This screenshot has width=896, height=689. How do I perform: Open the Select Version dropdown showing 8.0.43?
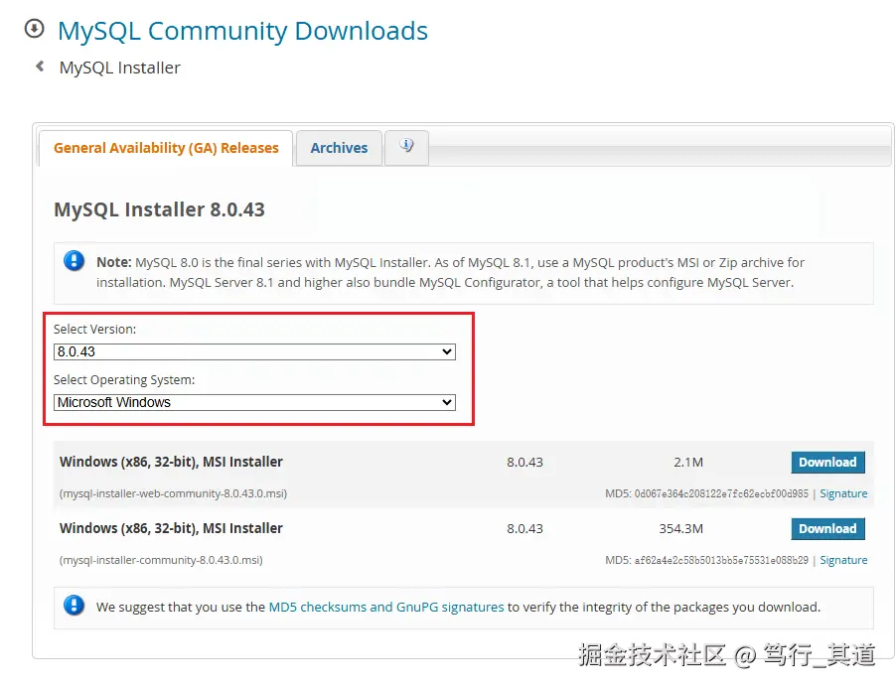point(254,351)
